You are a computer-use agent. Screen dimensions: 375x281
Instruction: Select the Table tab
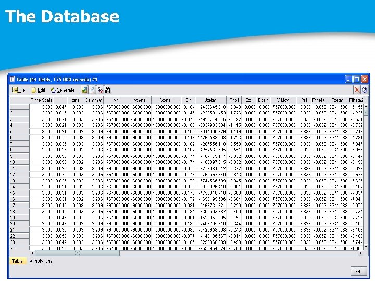17,261
